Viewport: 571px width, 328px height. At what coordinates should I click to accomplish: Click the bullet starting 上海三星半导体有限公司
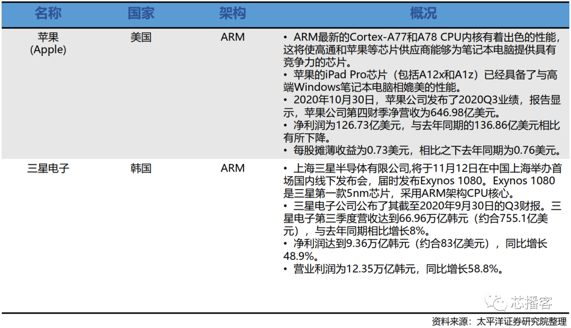(422, 181)
